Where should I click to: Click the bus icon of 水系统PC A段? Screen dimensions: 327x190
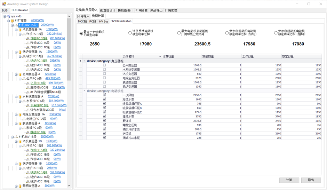point(24,101)
